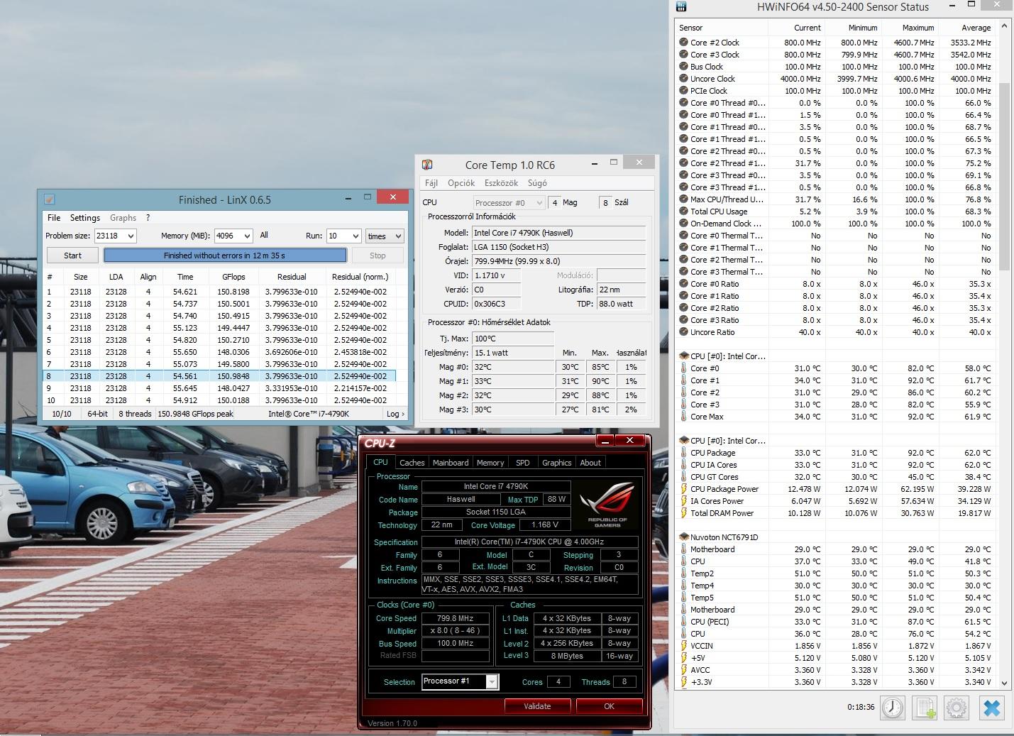Click the icon beside PCIe Clock row
1014x736 pixels.
tap(684, 91)
